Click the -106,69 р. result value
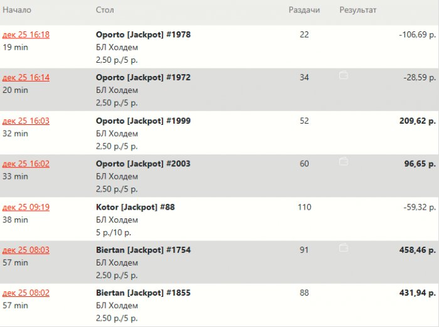439x327 pixels. pos(417,35)
